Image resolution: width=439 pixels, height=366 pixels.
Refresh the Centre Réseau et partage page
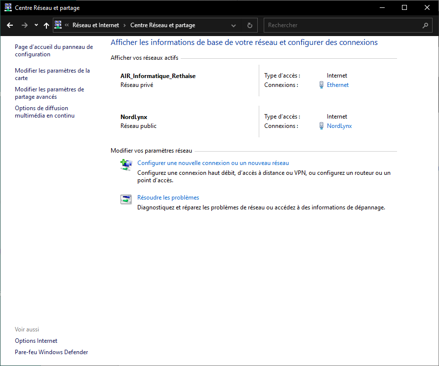click(250, 25)
